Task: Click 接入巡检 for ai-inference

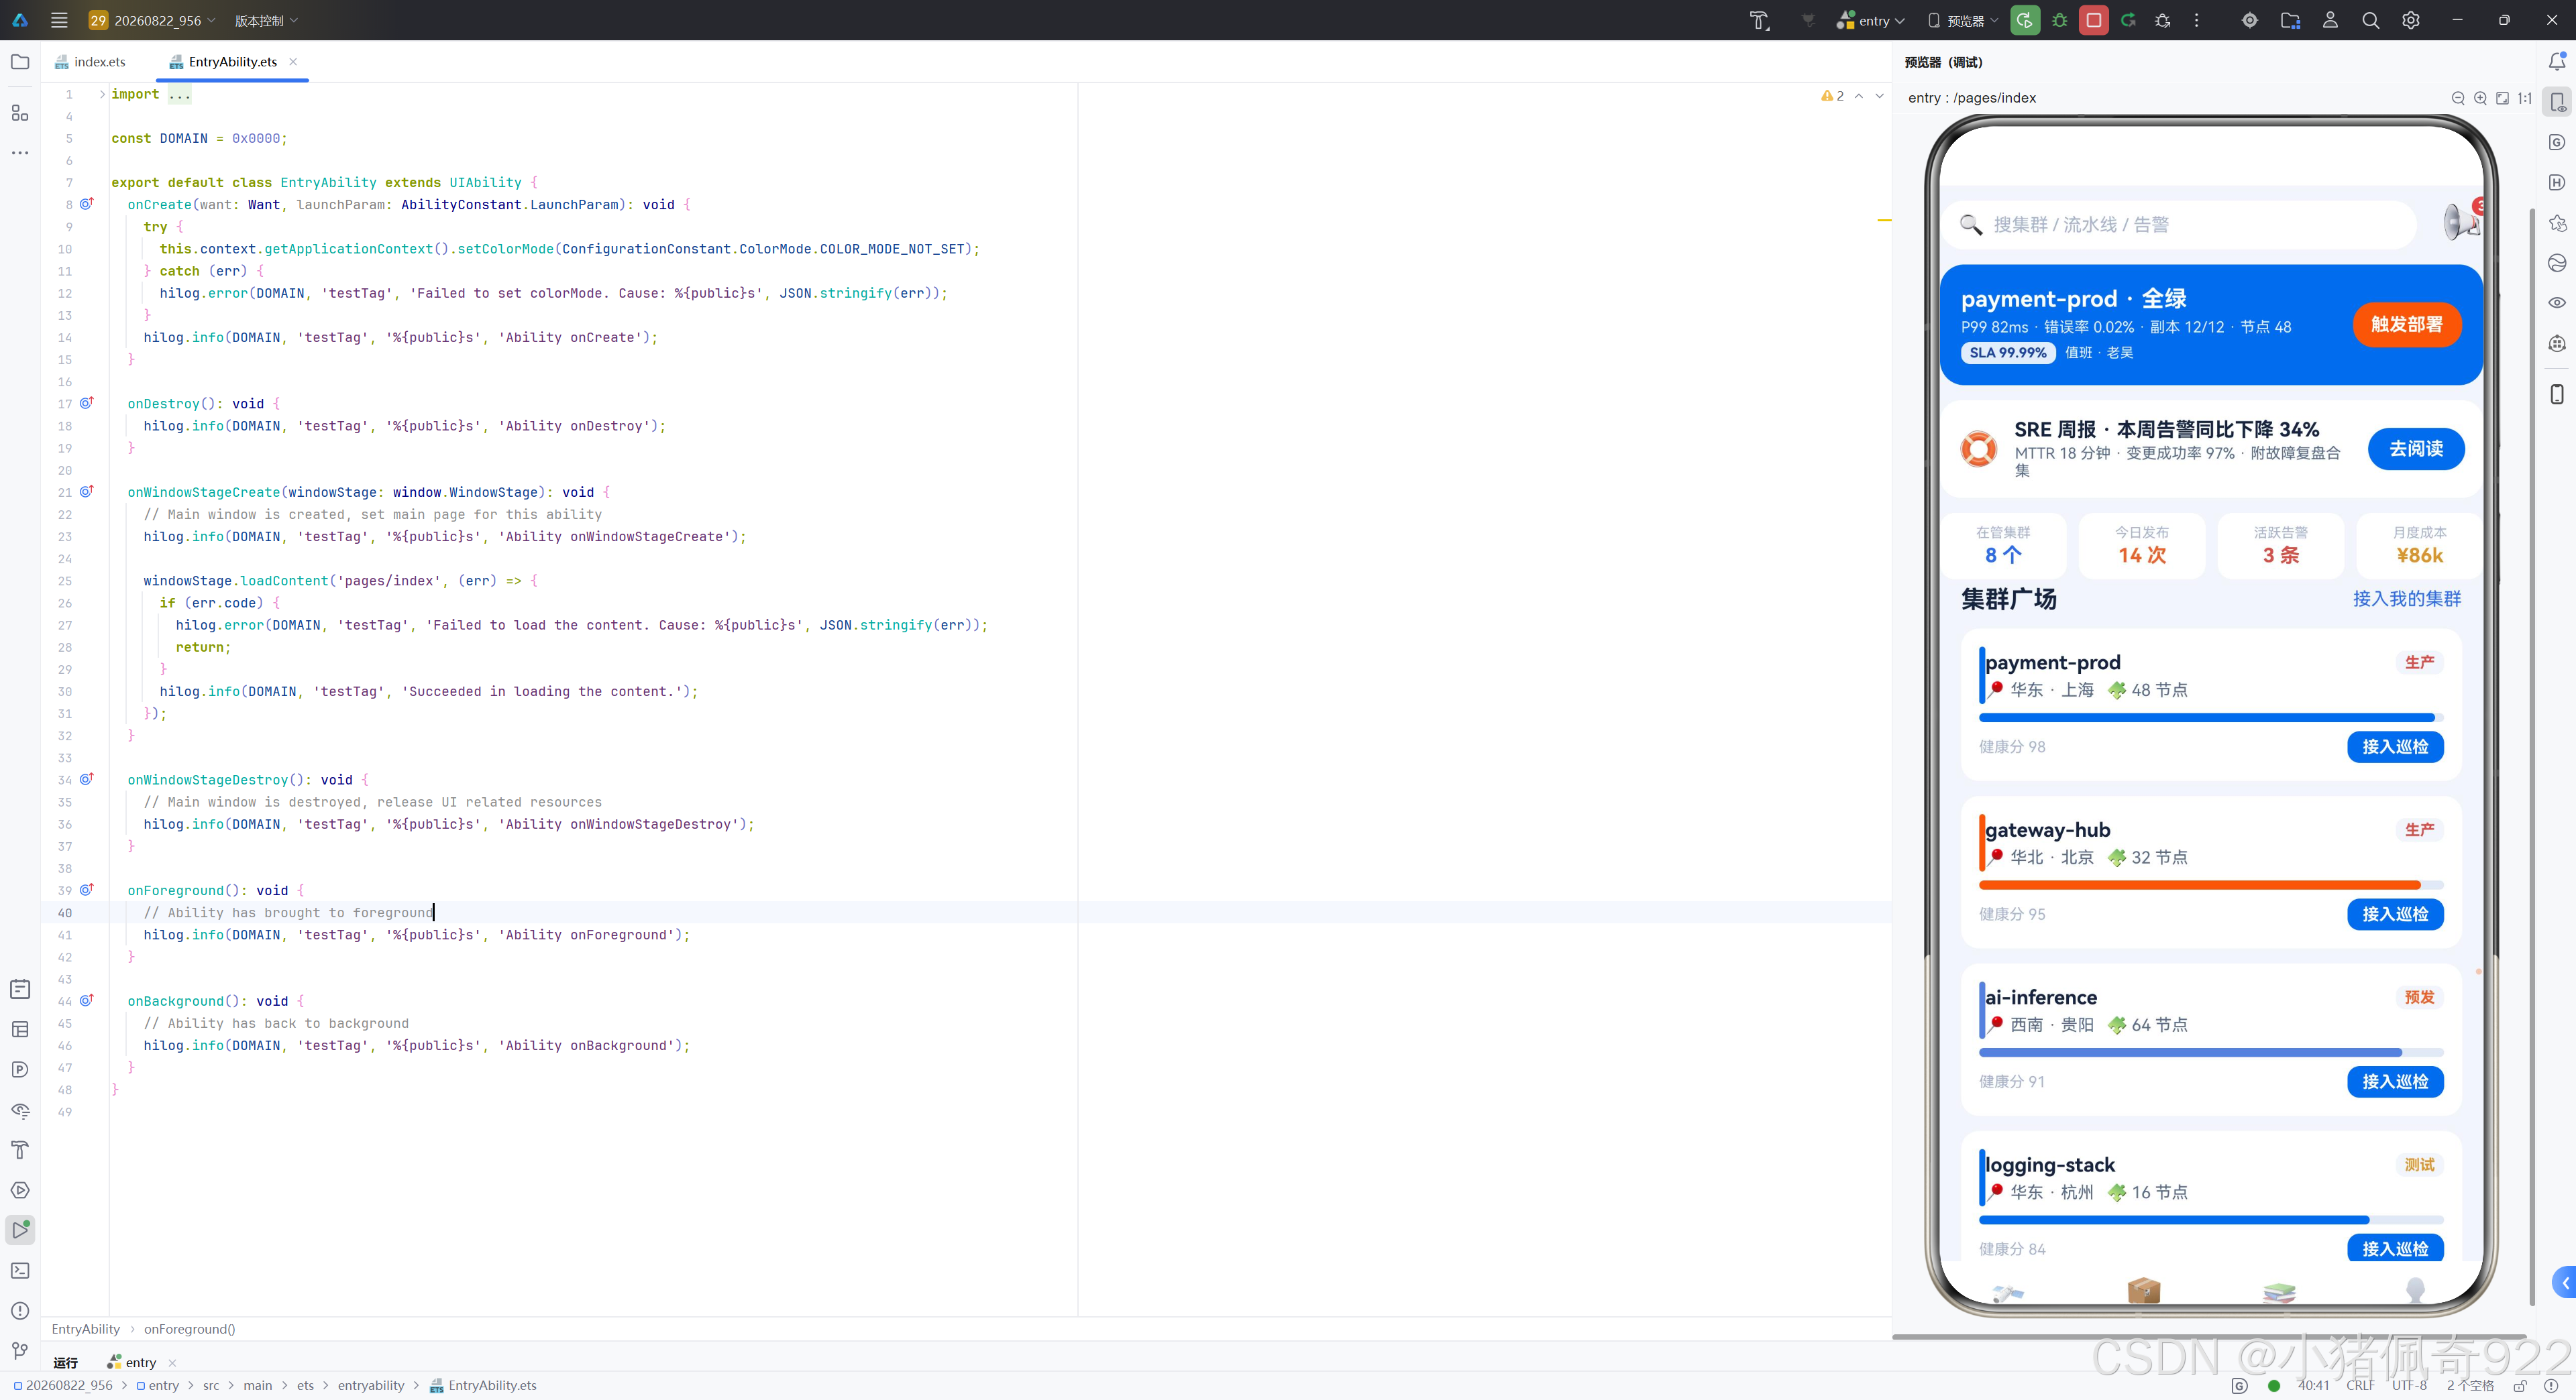Action: click(x=2395, y=1082)
